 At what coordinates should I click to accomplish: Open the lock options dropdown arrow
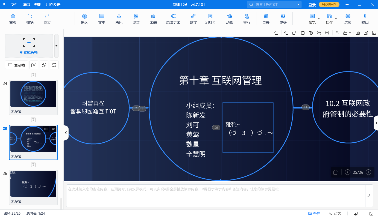pyautogui.click(x=350, y=33)
